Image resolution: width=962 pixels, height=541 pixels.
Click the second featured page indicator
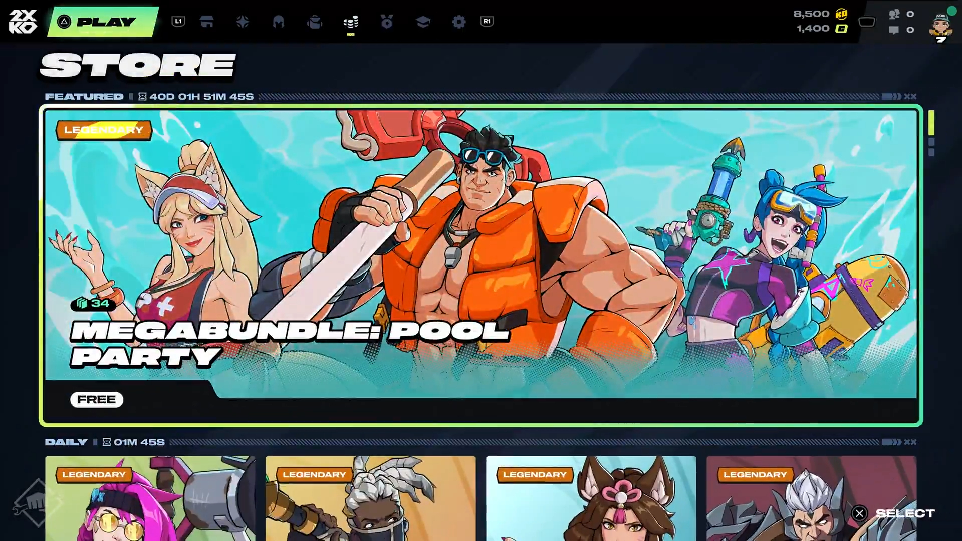click(931, 142)
